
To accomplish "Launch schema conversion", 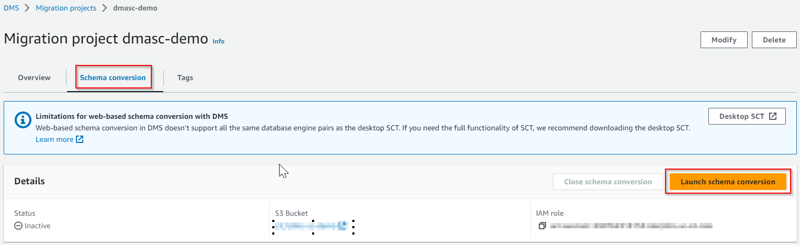I will pyautogui.click(x=728, y=182).
